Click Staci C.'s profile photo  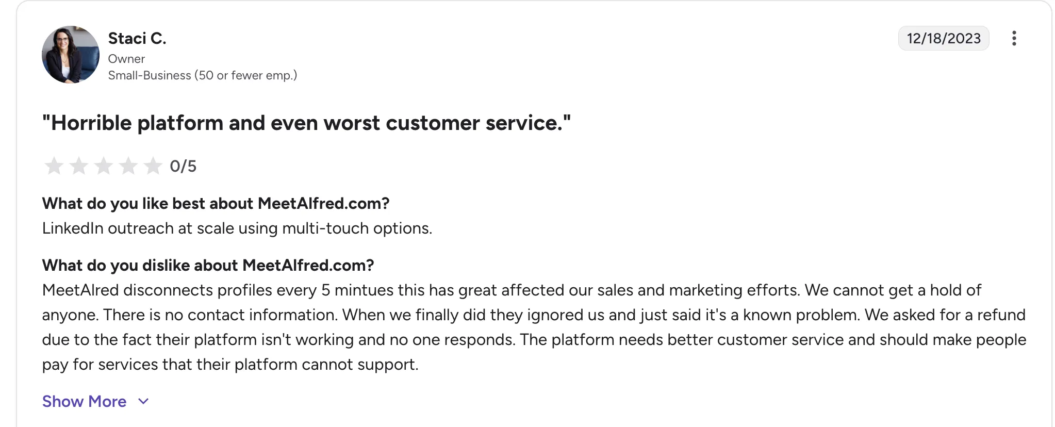pyautogui.click(x=71, y=55)
